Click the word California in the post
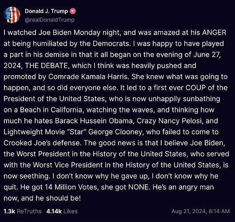The width and height of the screenshot is (235, 222). [x=66, y=110]
